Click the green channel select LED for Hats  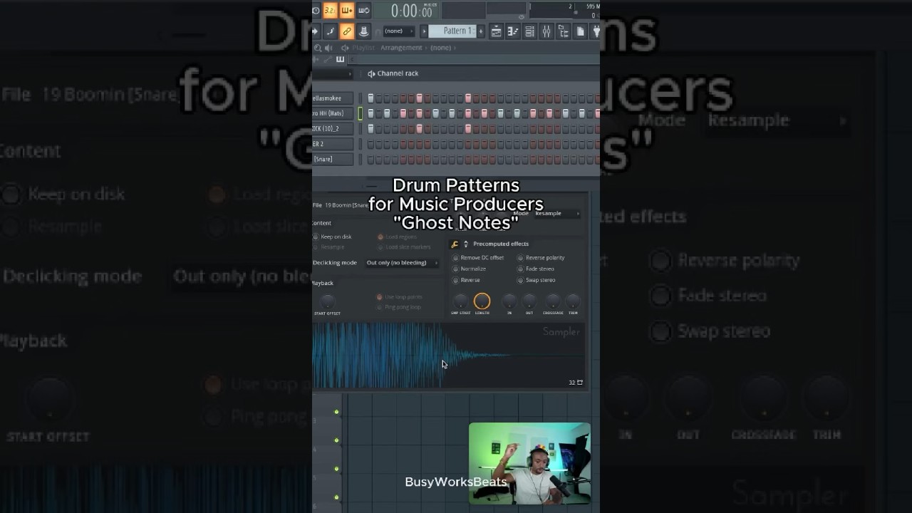[360, 113]
